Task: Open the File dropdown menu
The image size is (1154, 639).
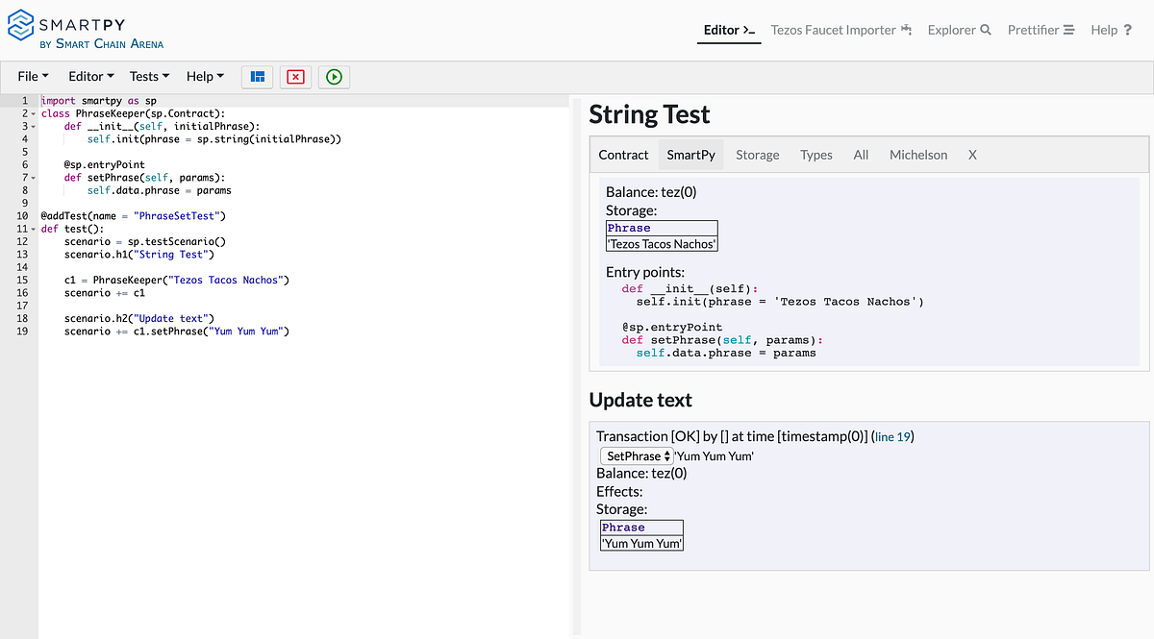Action: pyautogui.click(x=33, y=77)
